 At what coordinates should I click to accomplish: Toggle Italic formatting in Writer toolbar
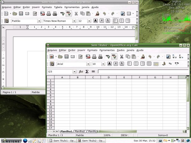102,21
